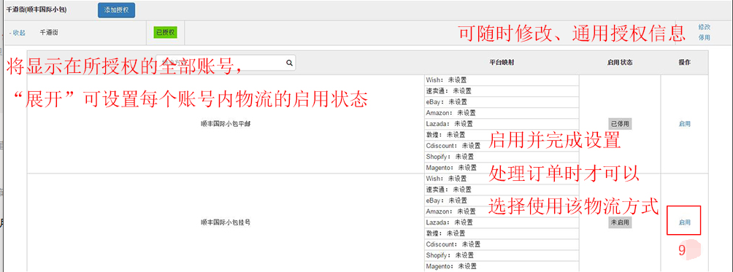
Task: Click Cdiscount mapping in 顺丰国际小包挂号 row
Action: [x=502, y=244]
